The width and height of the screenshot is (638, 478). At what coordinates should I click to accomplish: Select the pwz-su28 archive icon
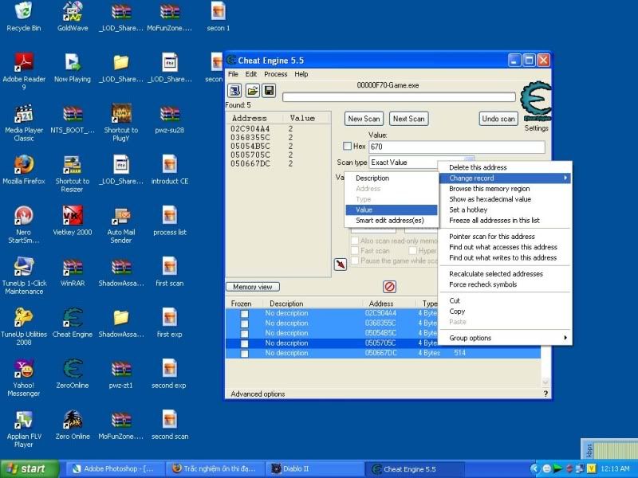(x=170, y=119)
